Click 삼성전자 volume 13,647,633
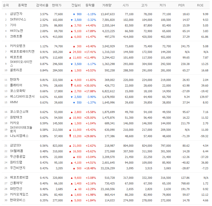Screen dimensions: 212x206 pos(108,14)
